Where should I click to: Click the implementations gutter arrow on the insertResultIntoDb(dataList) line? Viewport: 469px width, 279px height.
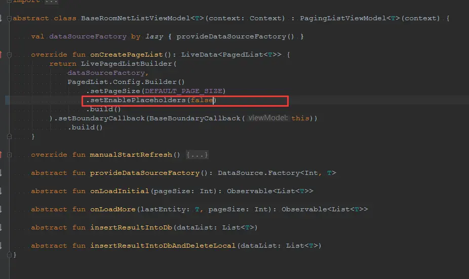pos(1,227)
